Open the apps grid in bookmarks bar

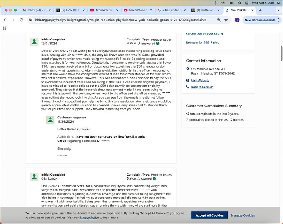(x=5, y=28)
